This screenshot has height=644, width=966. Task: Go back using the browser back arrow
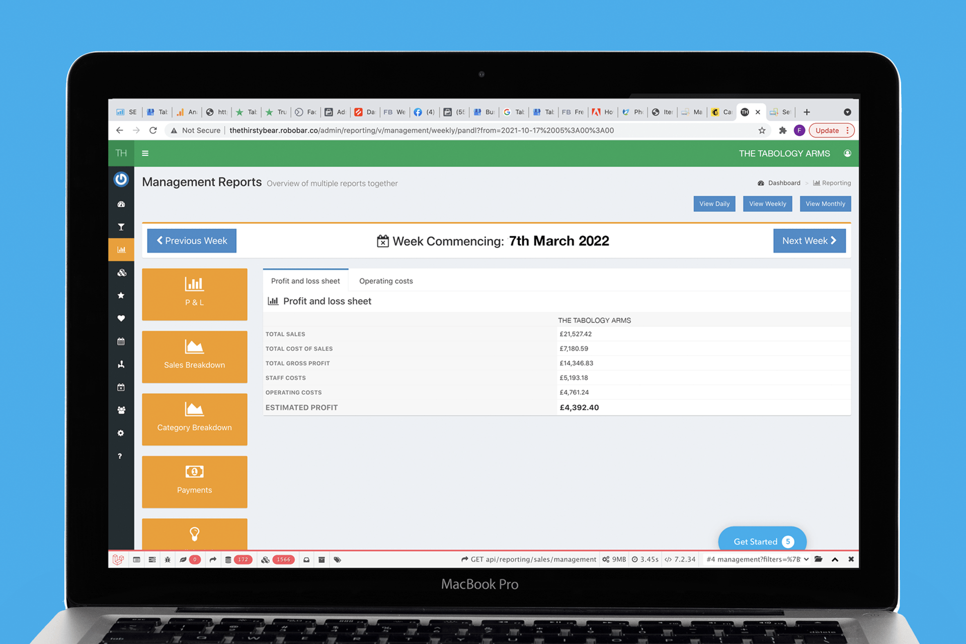[119, 130]
